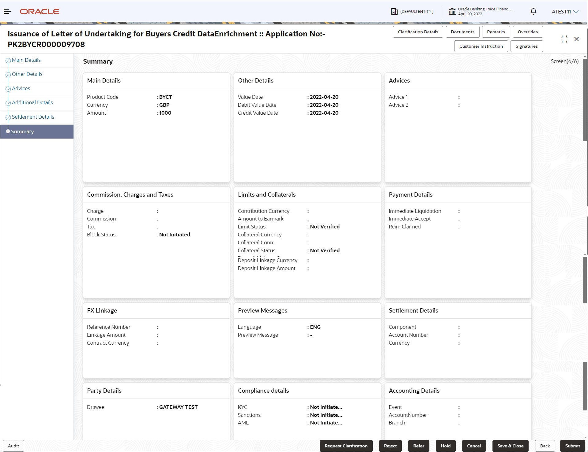Screen dimensions: 588x452
Task: Open the Audit view
Action: [x=13, y=446]
